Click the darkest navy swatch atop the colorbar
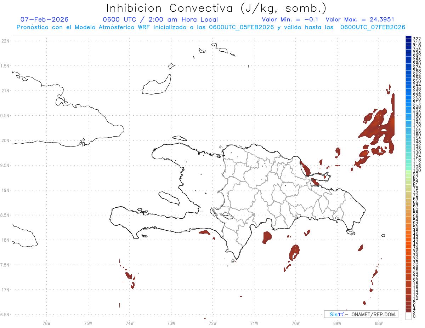The image size is (425, 328). pos(408,38)
